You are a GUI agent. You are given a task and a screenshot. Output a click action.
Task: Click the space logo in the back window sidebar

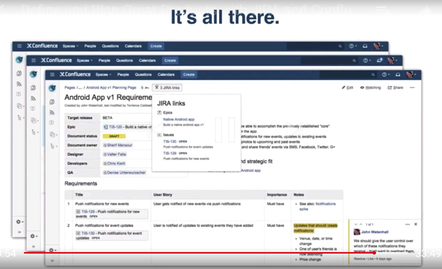pyautogui.click(x=19, y=59)
